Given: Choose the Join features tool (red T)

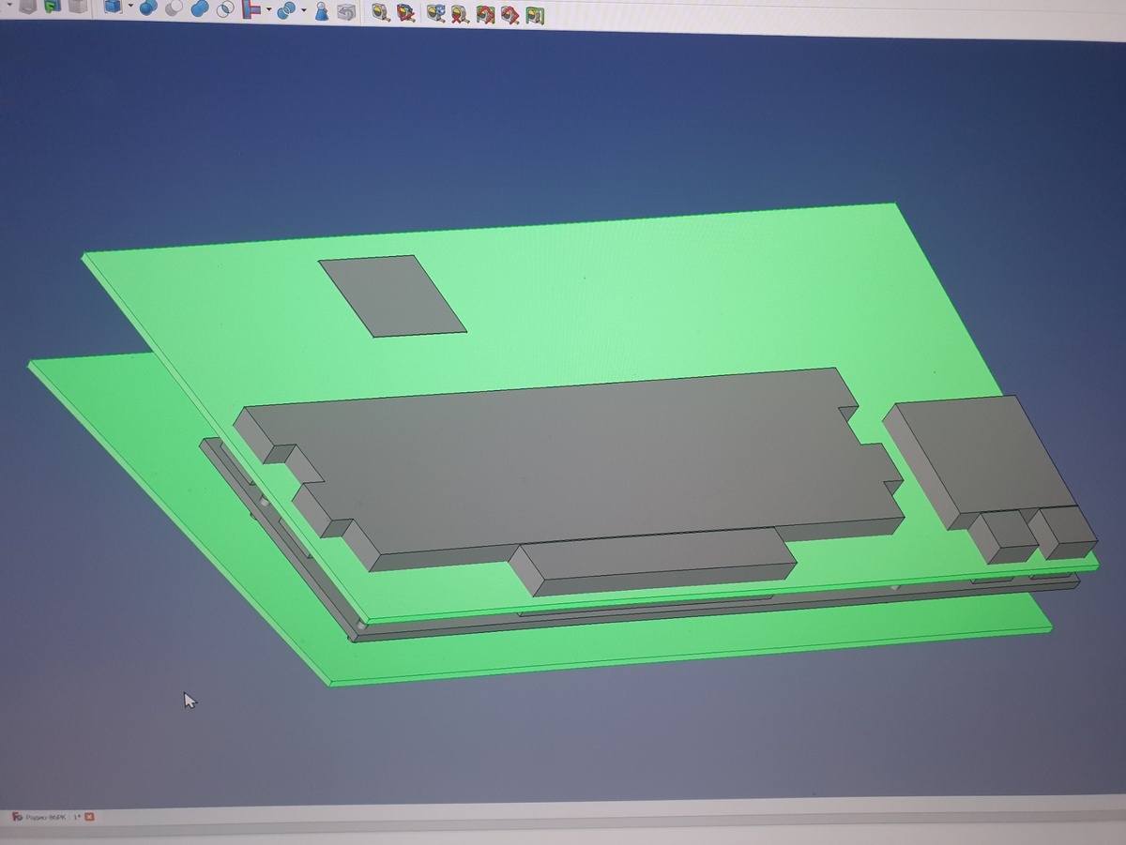Looking at the screenshot, I should pos(251,10).
